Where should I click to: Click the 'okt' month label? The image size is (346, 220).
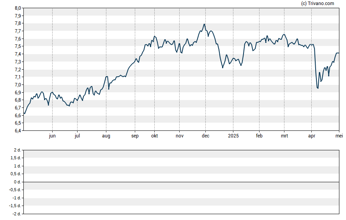tap(154, 136)
